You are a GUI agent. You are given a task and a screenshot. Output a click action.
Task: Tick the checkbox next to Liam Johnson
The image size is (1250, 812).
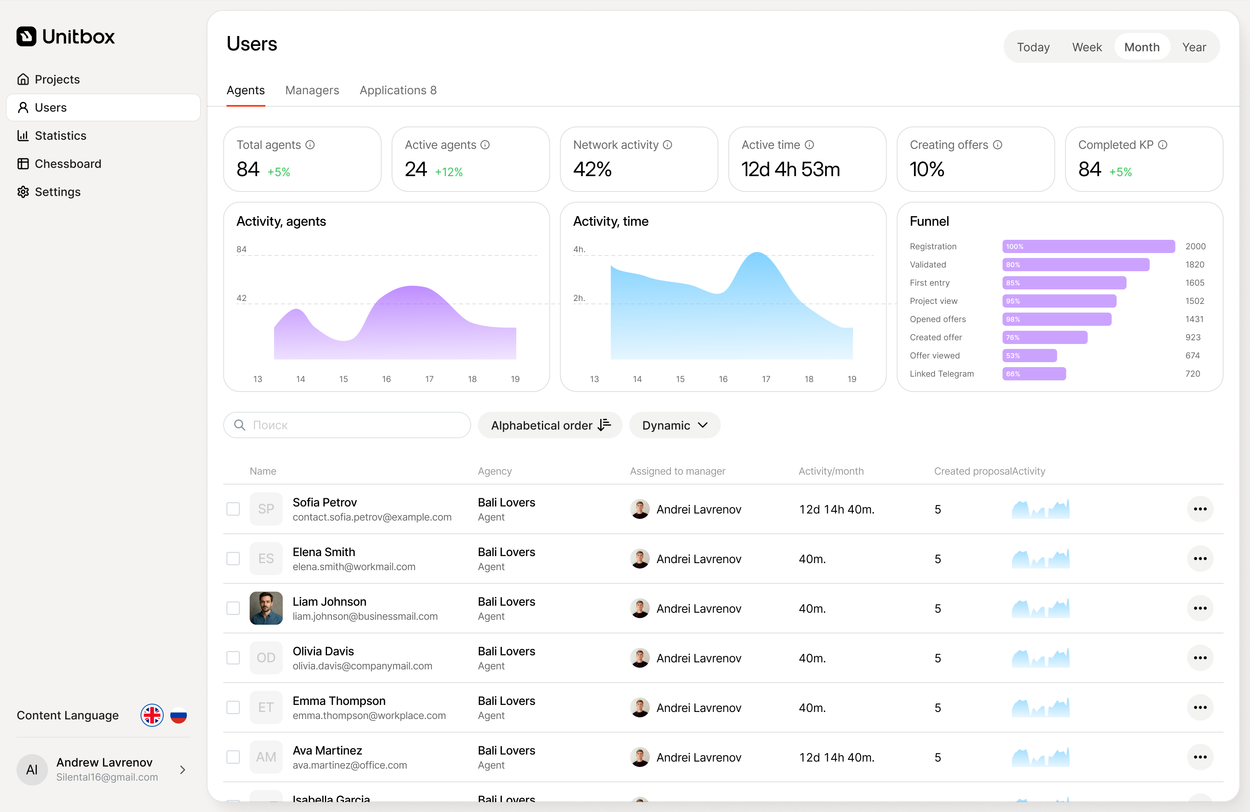(233, 608)
